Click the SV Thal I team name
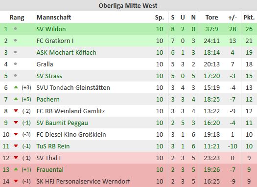Viewport: 257px width, 187px height. click(x=48, y=158)
